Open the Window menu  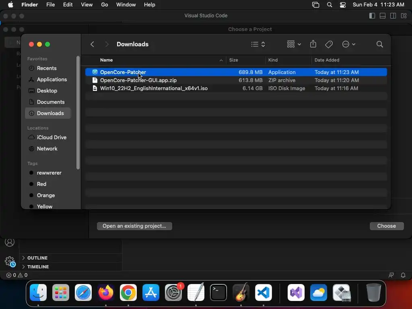(x=126, y=5)
